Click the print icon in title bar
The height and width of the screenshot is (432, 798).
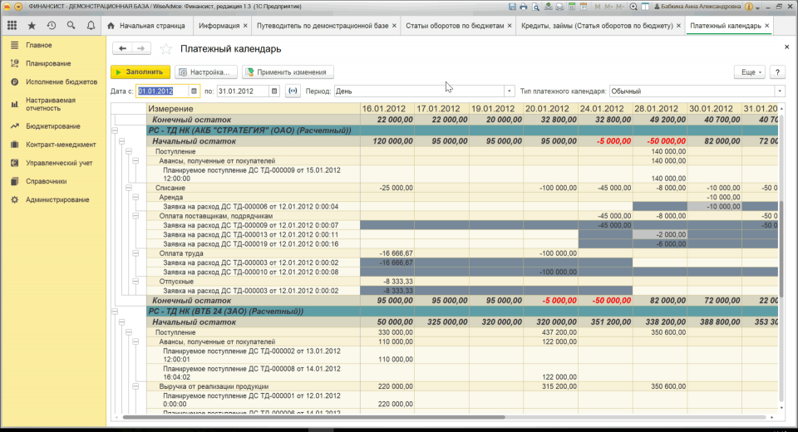pyautogui.click(x=525, y=6)
